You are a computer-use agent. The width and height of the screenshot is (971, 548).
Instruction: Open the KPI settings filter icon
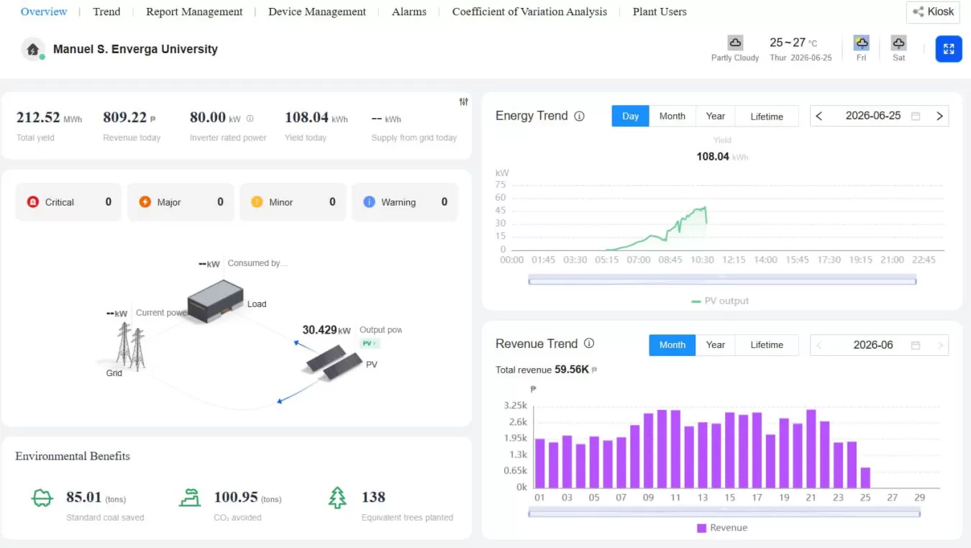tap(463, 102)
